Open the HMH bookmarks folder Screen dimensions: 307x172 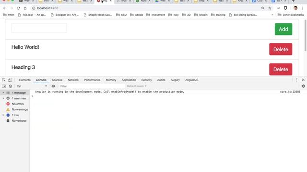pyautogui.click(x=9, y=15)
